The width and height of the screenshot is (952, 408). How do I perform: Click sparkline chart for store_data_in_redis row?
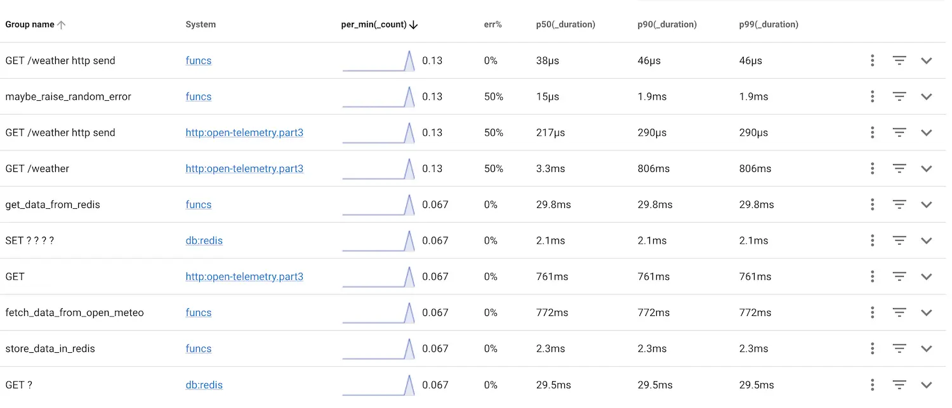pyautogui.click(x=378, y=348)
